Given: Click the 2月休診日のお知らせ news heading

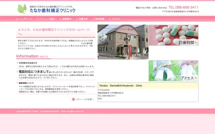Looking at the screenshot, I should point(28,63).
